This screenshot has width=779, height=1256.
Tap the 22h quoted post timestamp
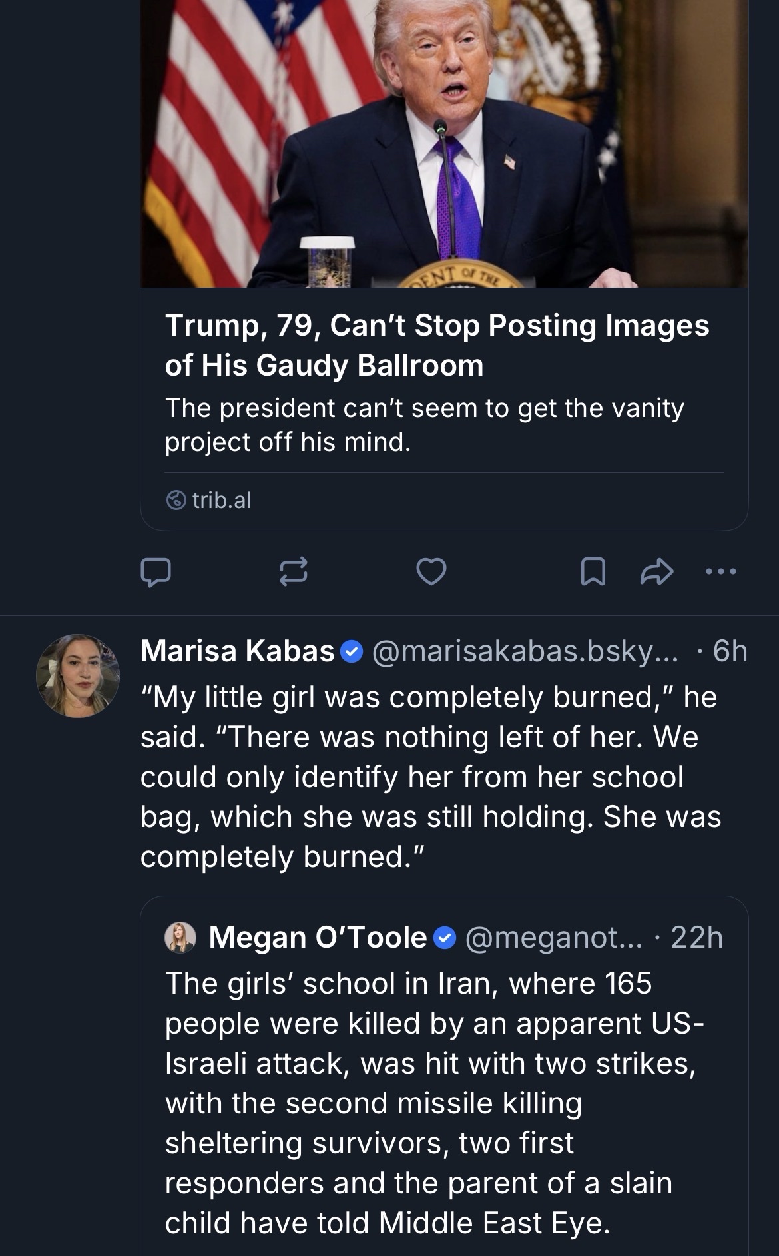(696, 938)
